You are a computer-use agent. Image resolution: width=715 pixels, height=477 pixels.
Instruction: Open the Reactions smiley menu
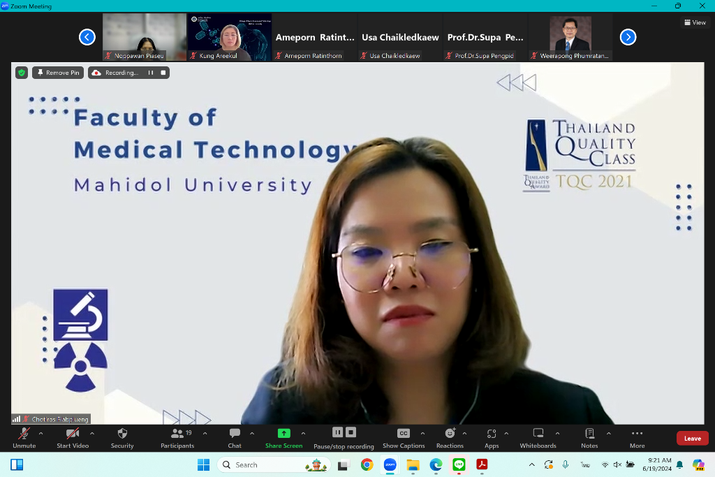click(x=450, y=438)
